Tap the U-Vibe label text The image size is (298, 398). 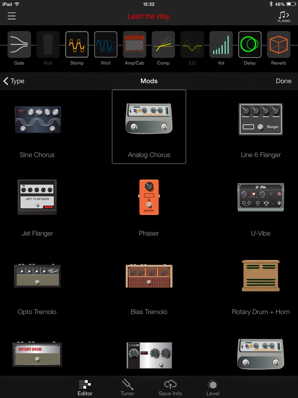(x=261, y=233)
